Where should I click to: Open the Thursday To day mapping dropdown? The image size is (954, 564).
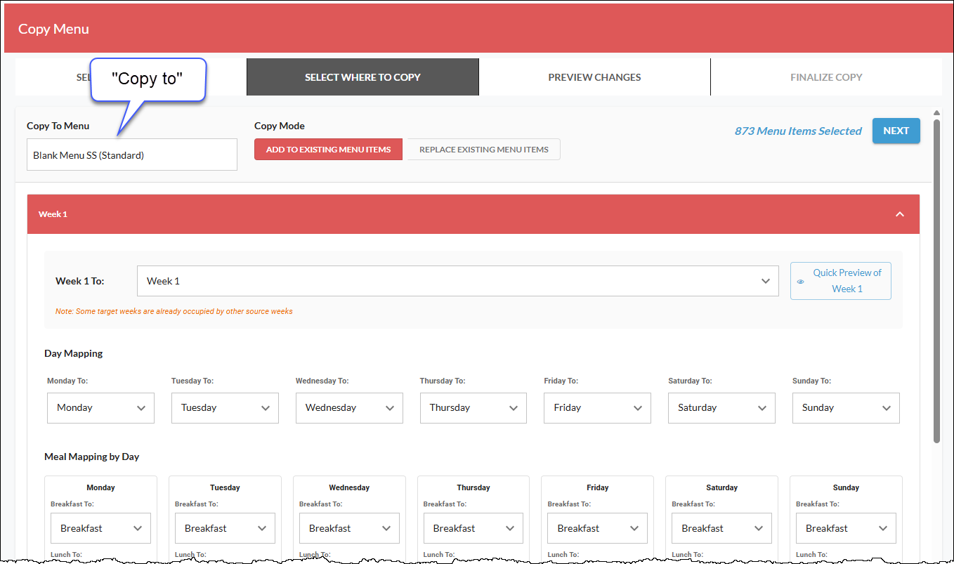(473, 407)
